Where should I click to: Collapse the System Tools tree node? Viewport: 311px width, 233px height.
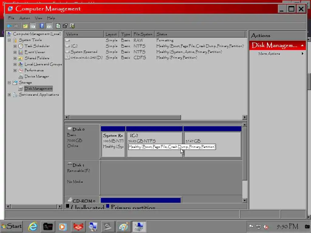9,40
